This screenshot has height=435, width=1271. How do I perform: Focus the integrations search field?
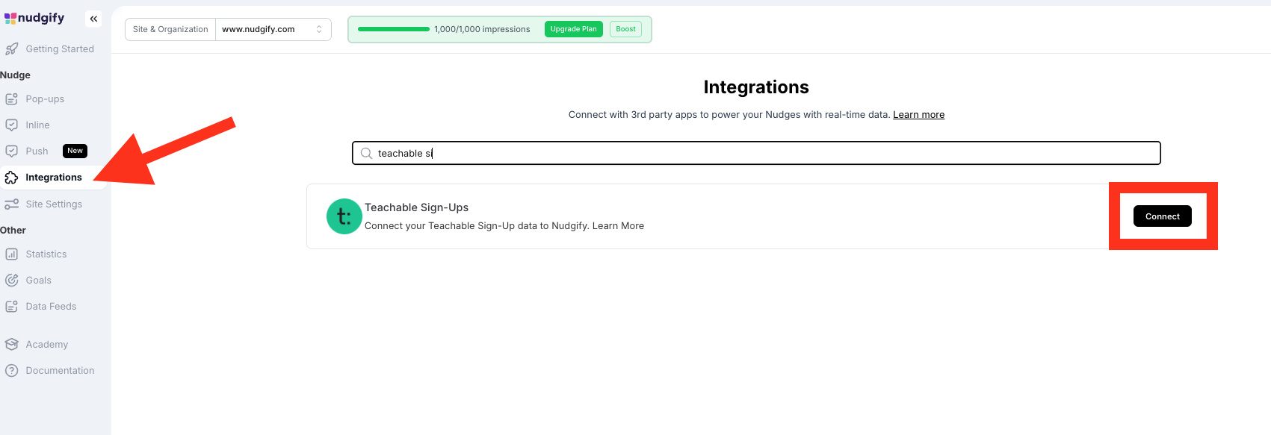[x=756, y=153]
